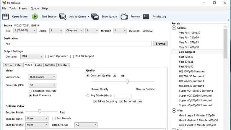Toggle the 2-Pass Encoding checkbox
Image resolution: width=231 pixels, height=130 pixels.
95,102
